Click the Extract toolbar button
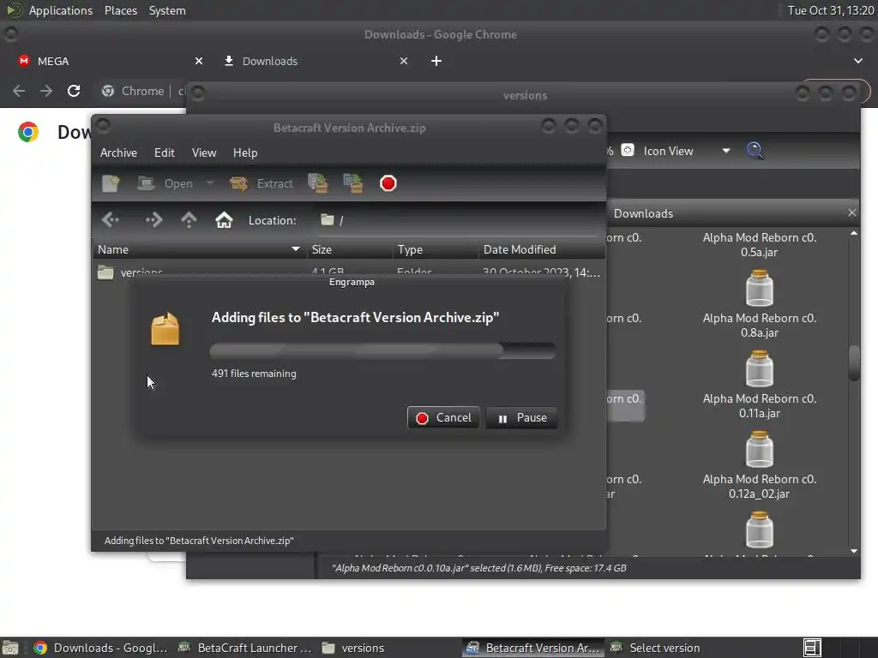878x658 pixels. point(262,183)
